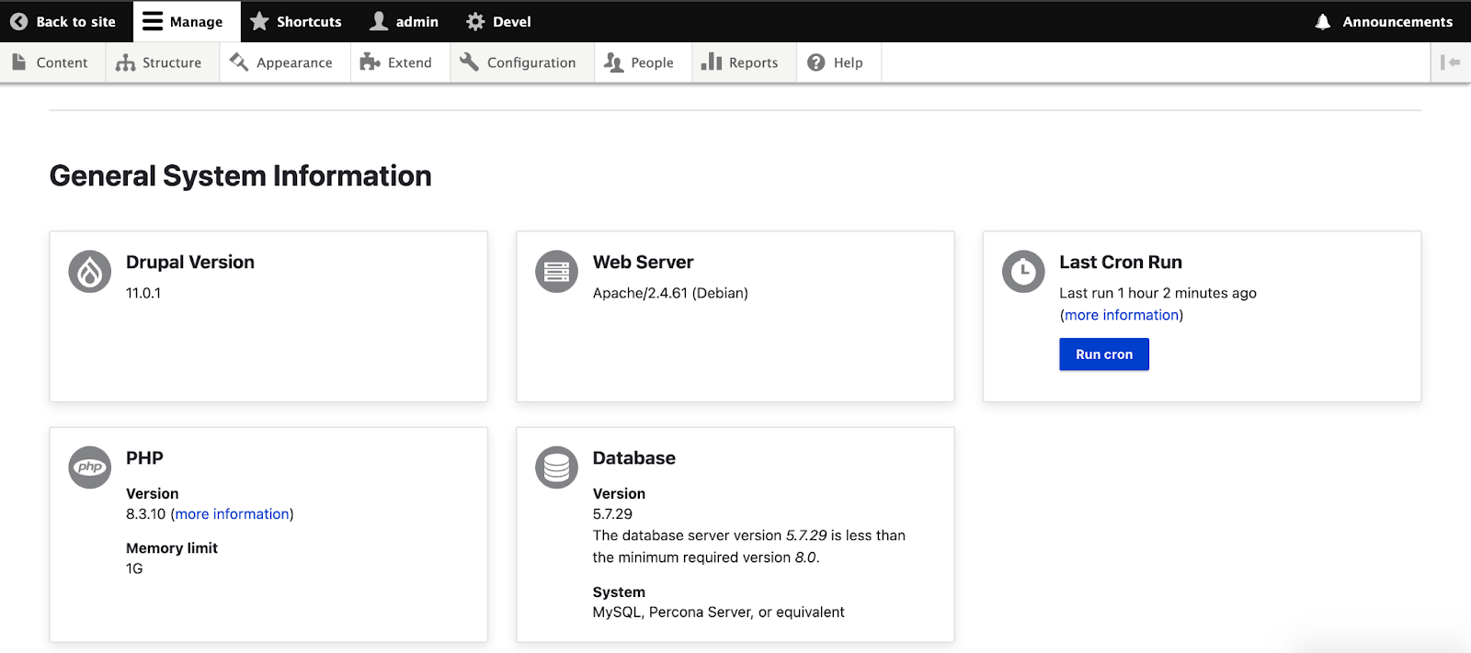
Task: Click the Extend puzzle piece icon
Action: [x=370, y=62]
